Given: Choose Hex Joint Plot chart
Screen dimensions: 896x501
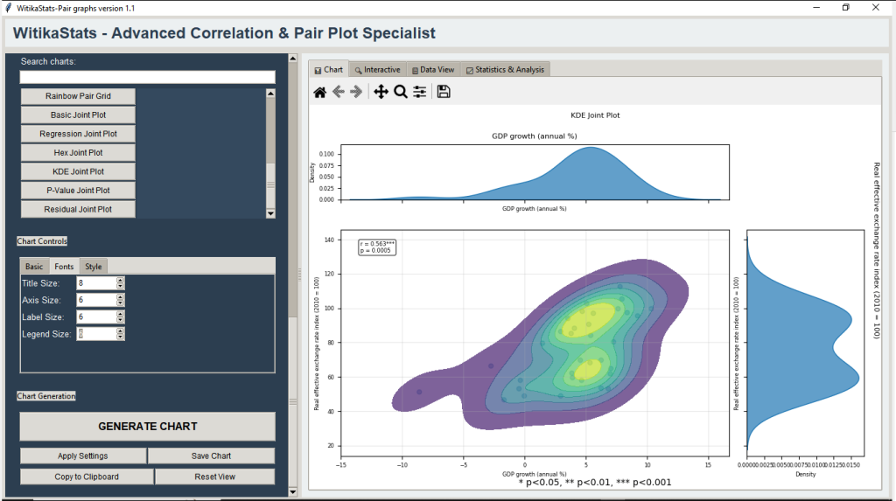Looking at the screenshot, I should pos(78,152).
